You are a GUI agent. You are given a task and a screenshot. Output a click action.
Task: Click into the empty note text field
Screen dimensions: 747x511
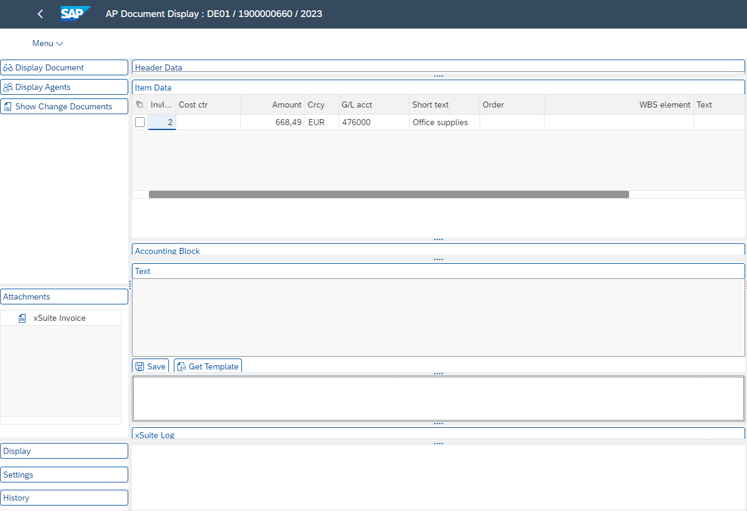point(438,398)
